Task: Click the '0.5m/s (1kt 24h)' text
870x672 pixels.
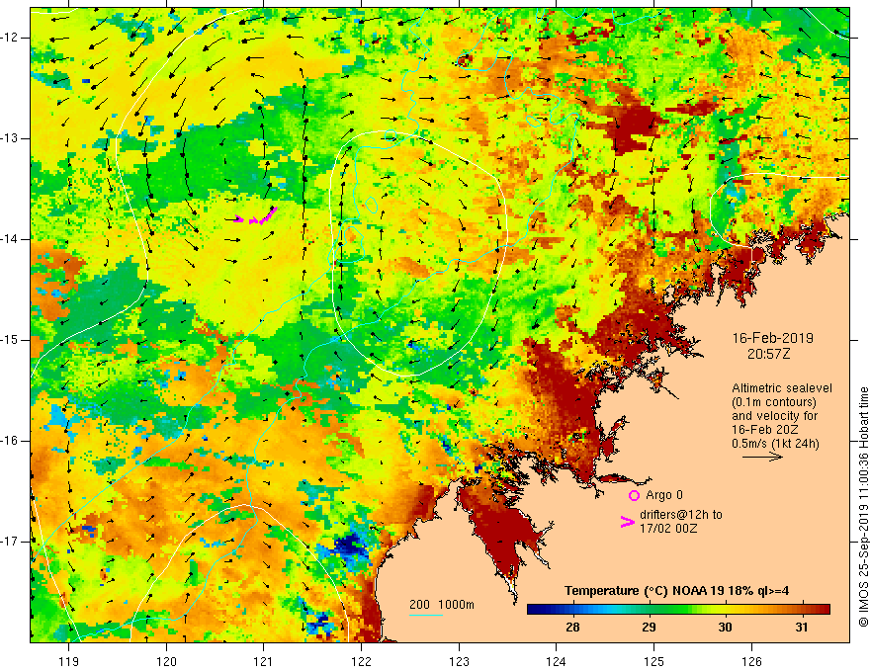Action: click(x=775, y=444)
